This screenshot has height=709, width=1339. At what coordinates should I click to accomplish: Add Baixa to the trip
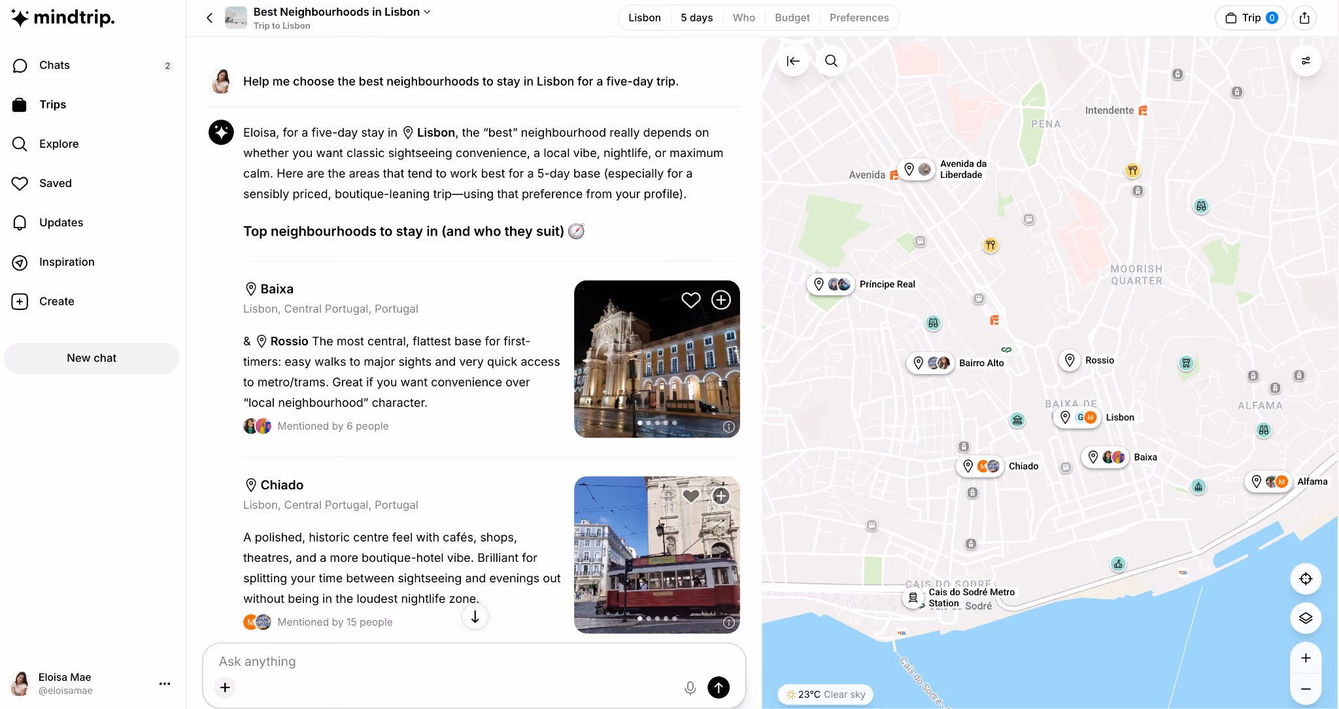pyautogui.click(x=721, y=300)
